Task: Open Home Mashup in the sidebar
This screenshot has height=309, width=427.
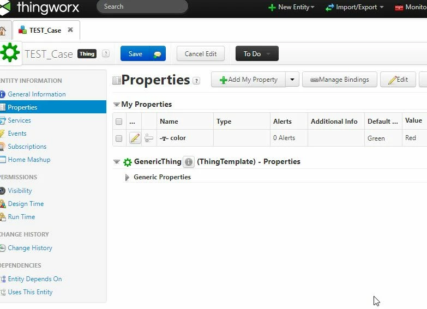Action: point(29,160)
